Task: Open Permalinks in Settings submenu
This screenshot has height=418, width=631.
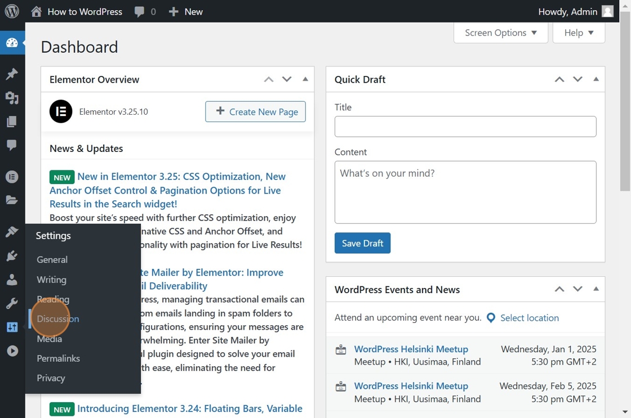Action: 59,358
